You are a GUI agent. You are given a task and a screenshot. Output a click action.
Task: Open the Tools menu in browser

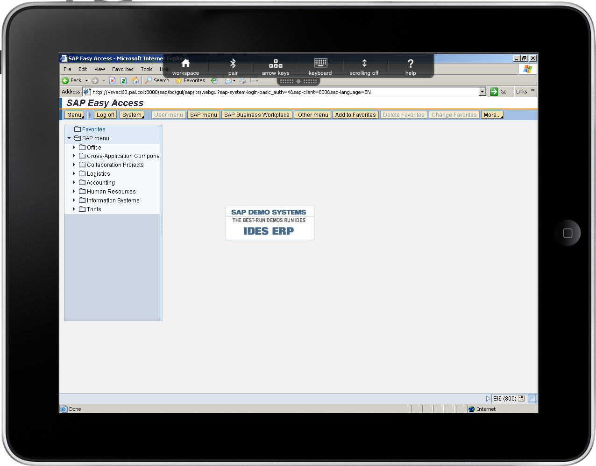[147, 69]
